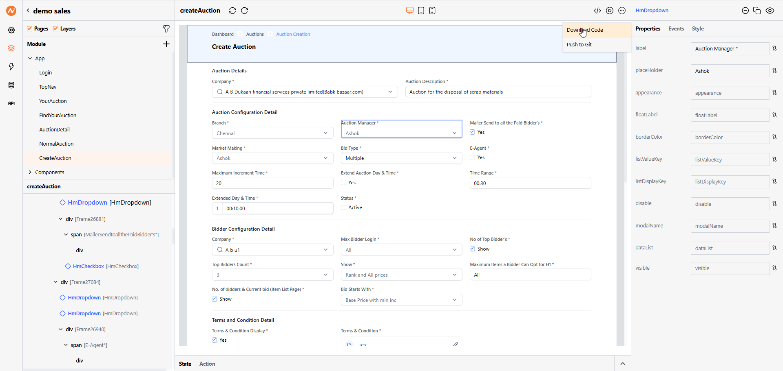
Task: Open the code view icon in toolbar
Action: (597, 11)
